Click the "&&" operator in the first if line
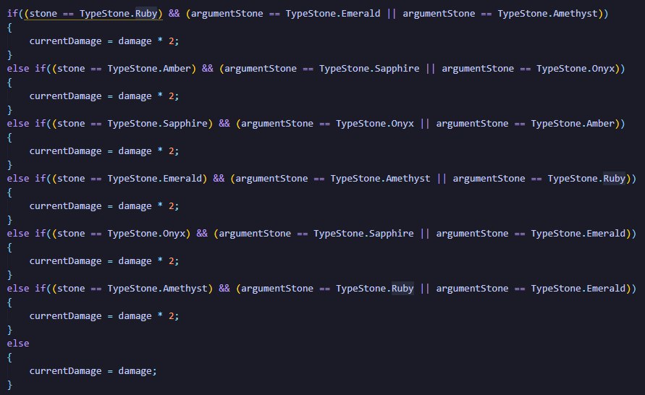Screen dimensions: 645x395 click(x=174, y=14)
